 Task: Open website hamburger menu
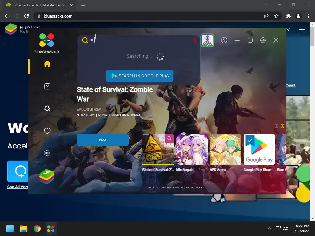(301, 29)
